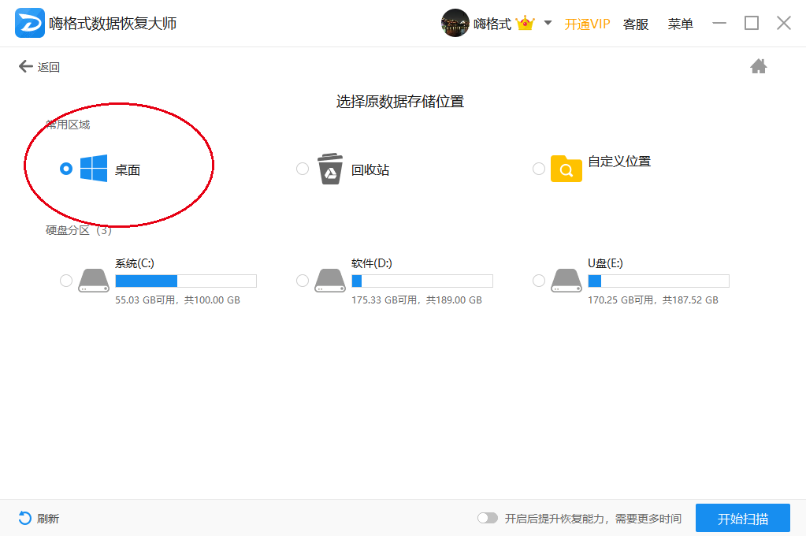Click the 系统(C:) drive icon

94,281
